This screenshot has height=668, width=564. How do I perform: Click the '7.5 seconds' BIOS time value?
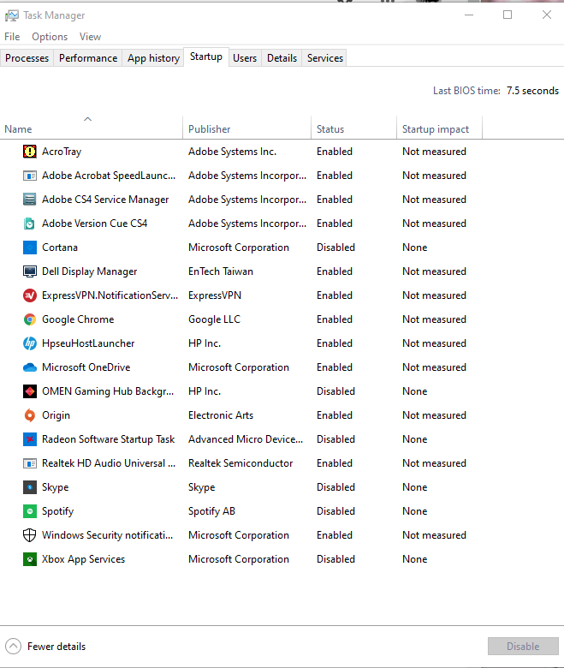(532, 91)
